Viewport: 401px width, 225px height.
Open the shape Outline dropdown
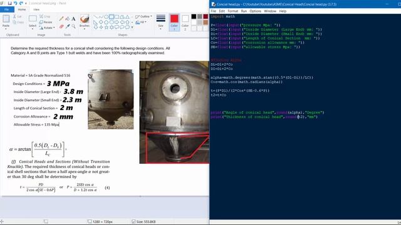click(143, 17)
